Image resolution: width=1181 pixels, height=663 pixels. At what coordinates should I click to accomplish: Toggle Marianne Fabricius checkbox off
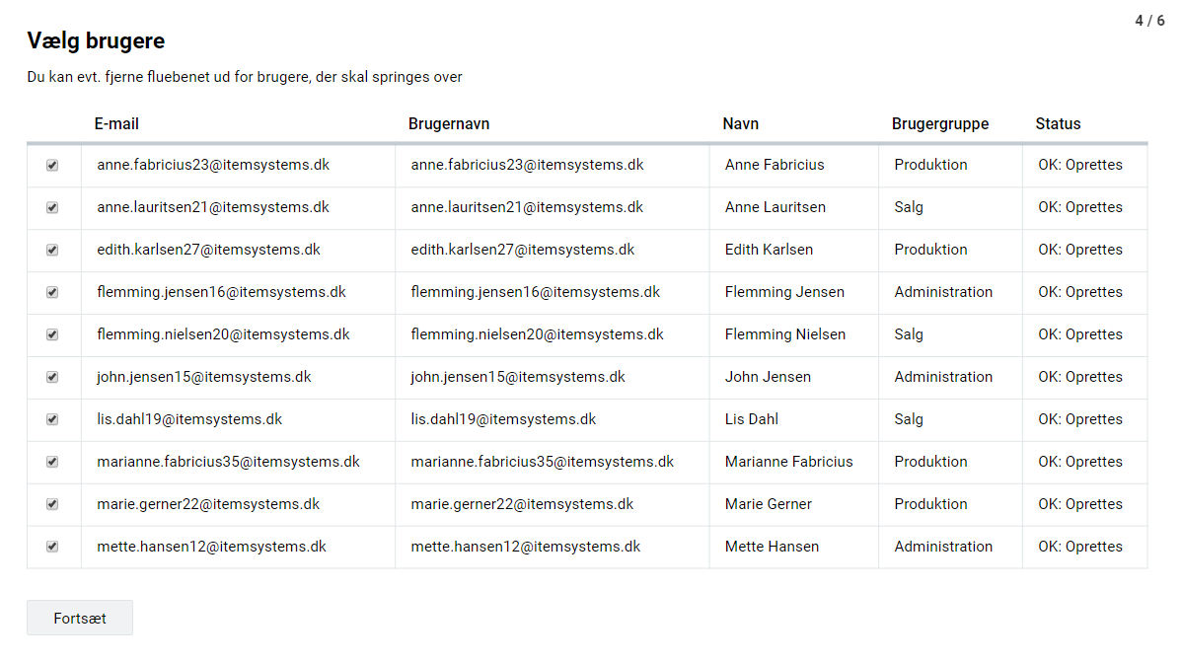[x=52, y=462]
